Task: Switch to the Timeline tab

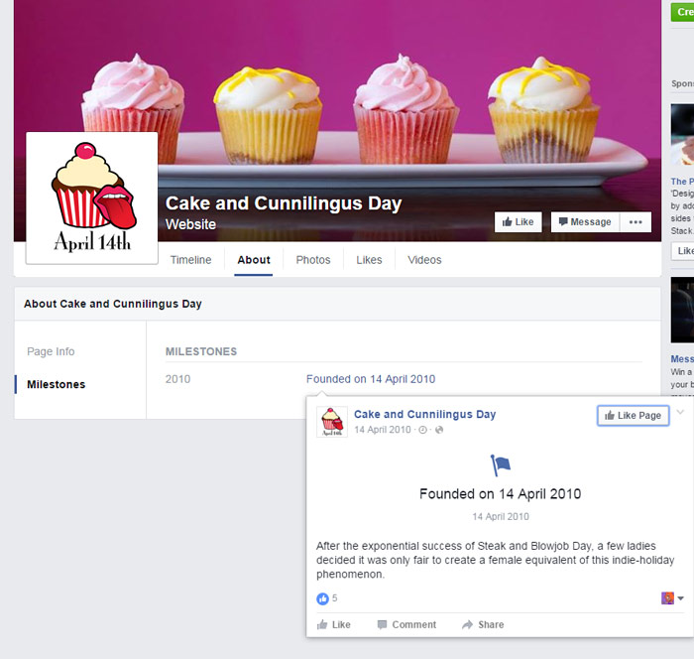Action: tap(190, 260)
